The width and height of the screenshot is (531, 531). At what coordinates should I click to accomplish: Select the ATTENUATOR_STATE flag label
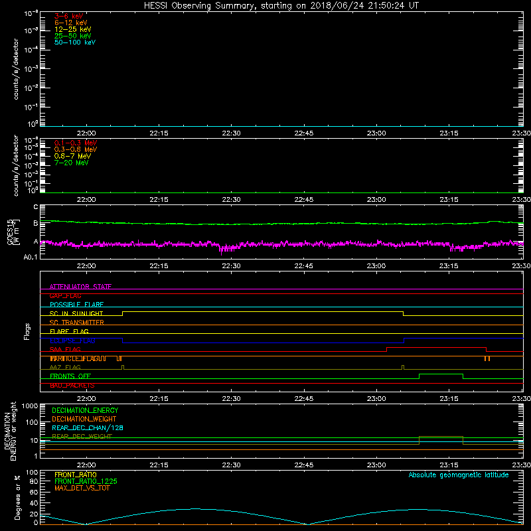(x=80, y=287)
